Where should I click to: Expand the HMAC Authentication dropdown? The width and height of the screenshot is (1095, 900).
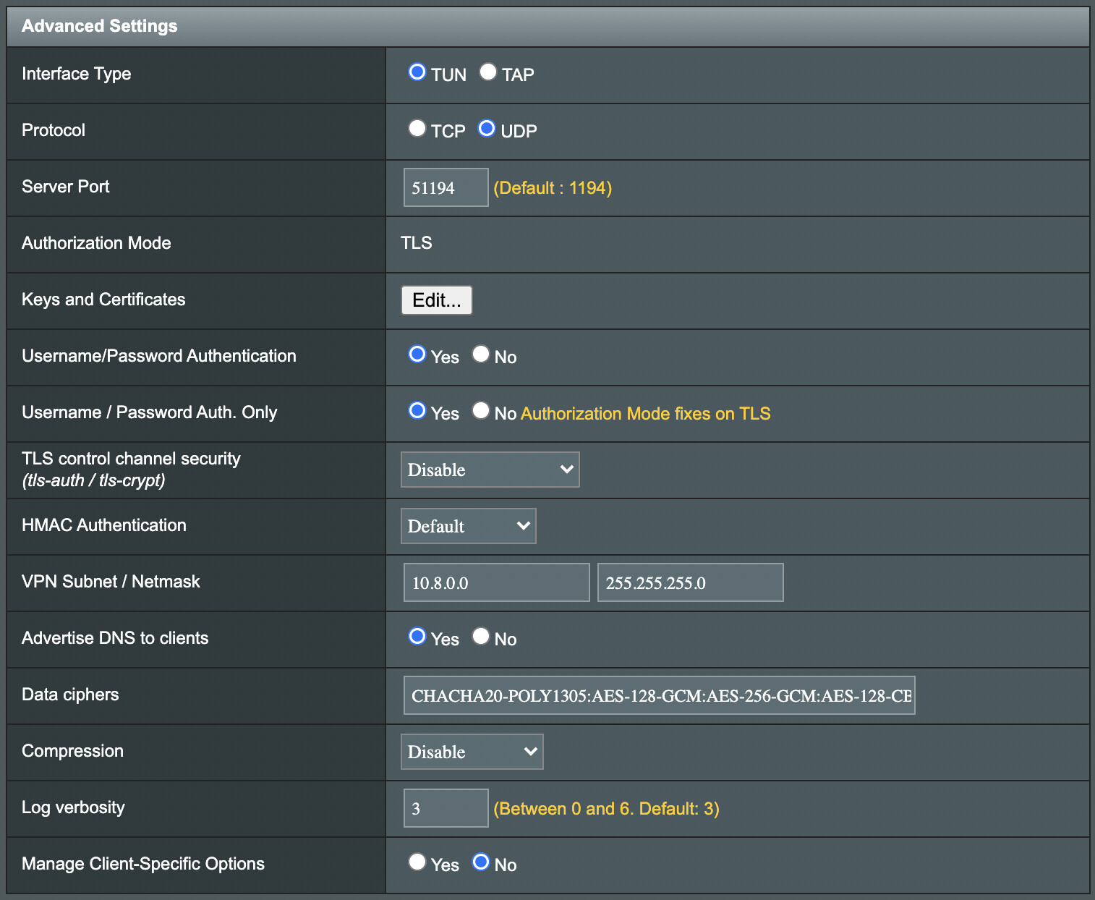click(468, 527)
